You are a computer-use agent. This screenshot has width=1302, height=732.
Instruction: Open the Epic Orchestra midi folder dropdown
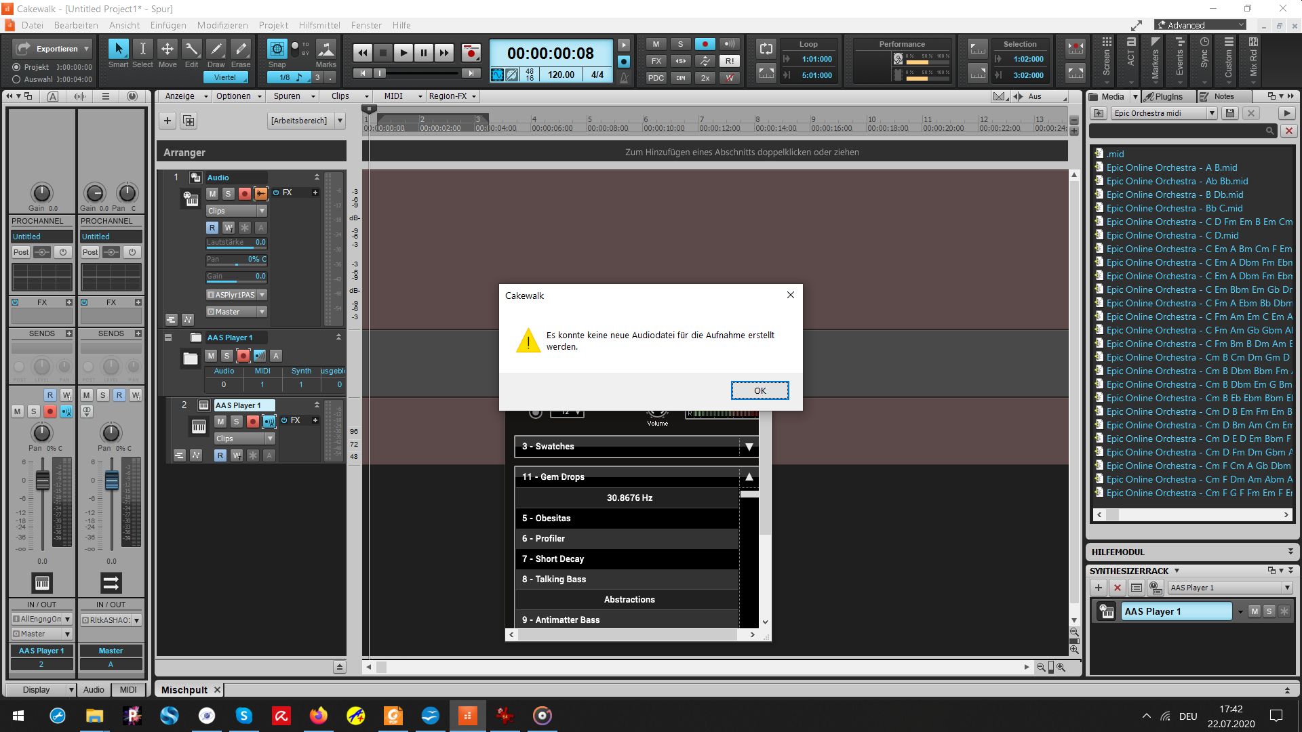click(x=1211, y=113)
